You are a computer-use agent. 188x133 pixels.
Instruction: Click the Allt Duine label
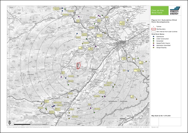(x=132, y=97)
